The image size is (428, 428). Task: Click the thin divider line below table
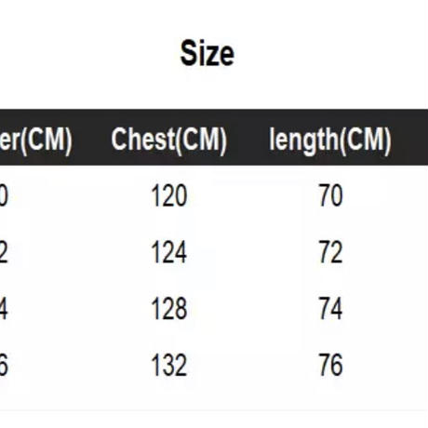coord(214,410)
